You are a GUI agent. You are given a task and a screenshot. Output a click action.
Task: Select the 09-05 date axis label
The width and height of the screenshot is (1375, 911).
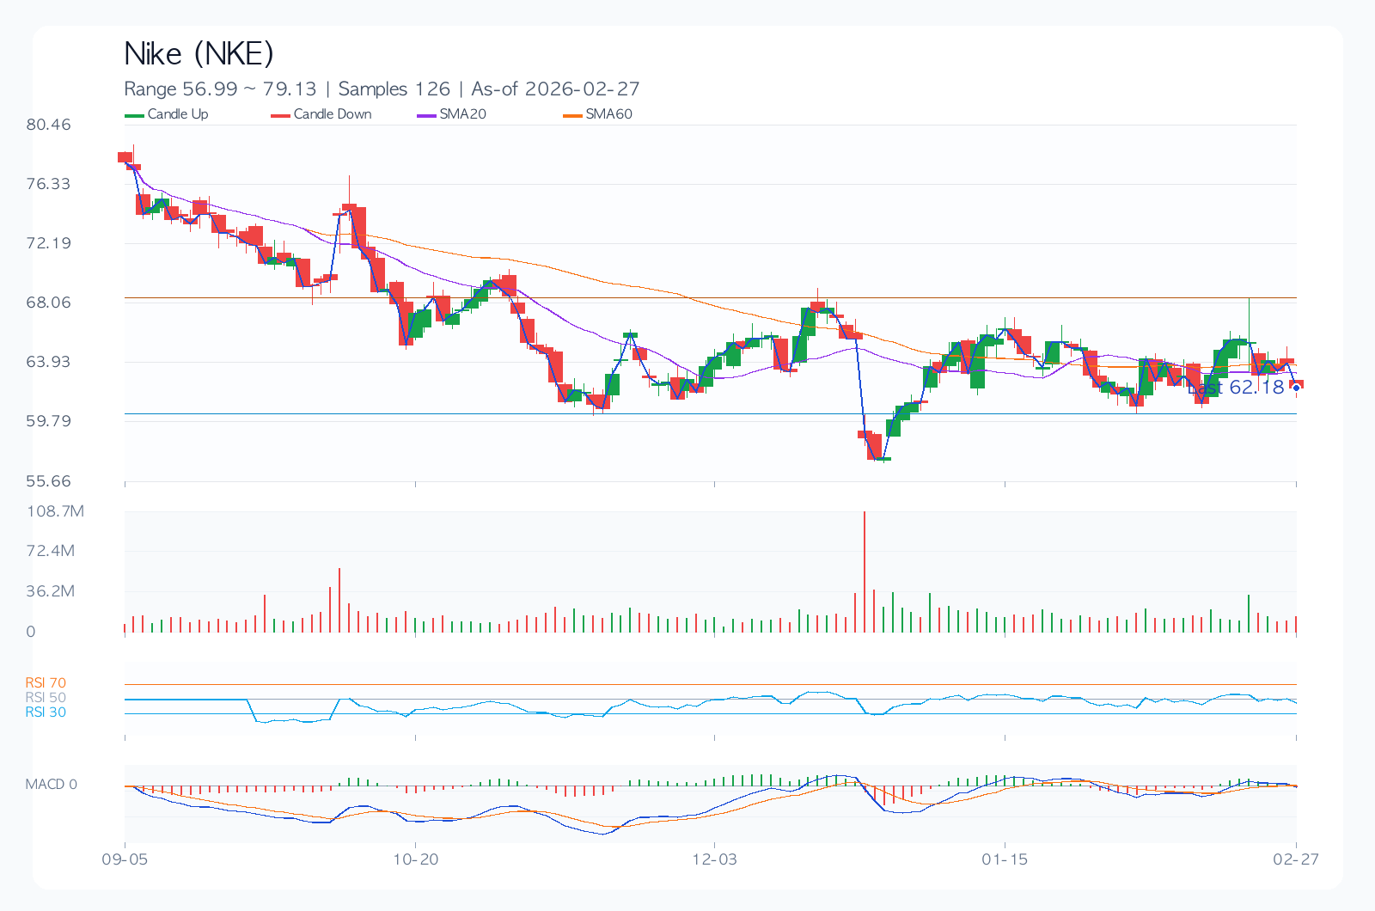pyautogui.click(x=125, y=859)
